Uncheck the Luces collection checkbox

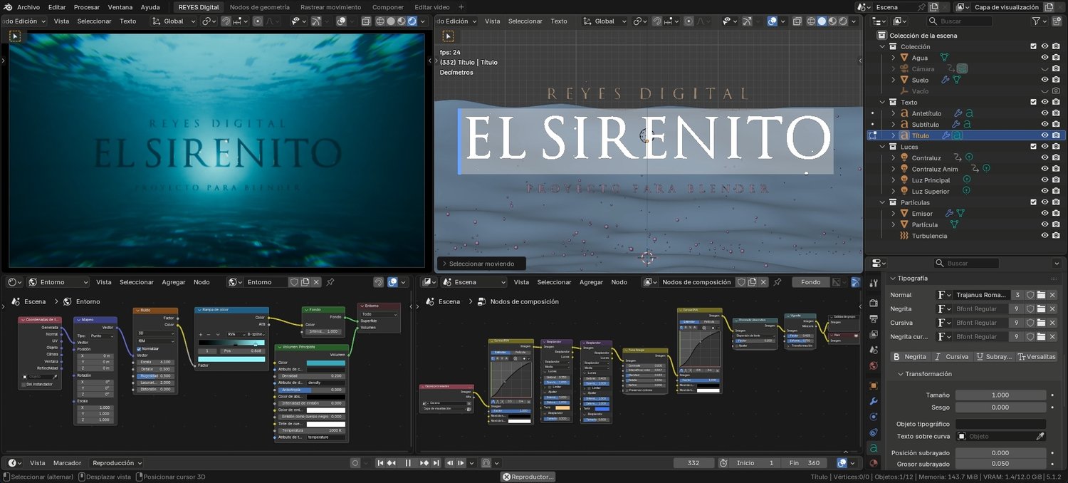[1033, 147]
